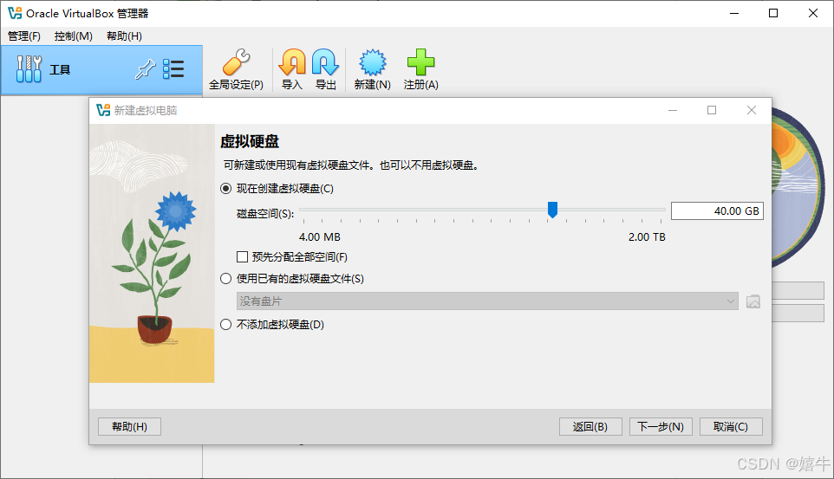Click the 返回(B) back button

coord(590,426)
